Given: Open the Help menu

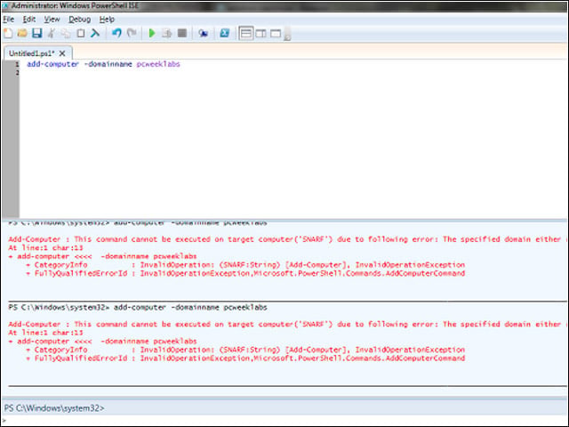Looking at the screenshot, I should [x=107, y=20].
